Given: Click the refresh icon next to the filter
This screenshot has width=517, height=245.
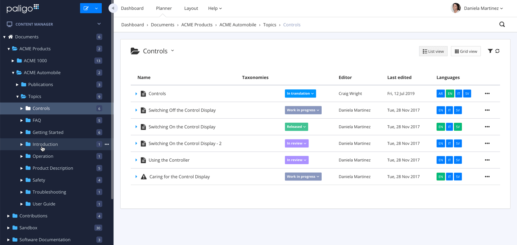Looking at the screenshot, I should [498, 51].
